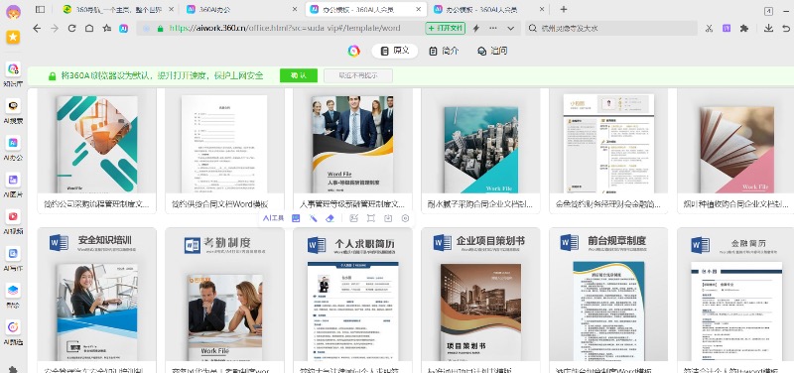Expand the address bar dropdown chevron
The height and width of the screenshot is (373, 794).
(x=511, y=29)
